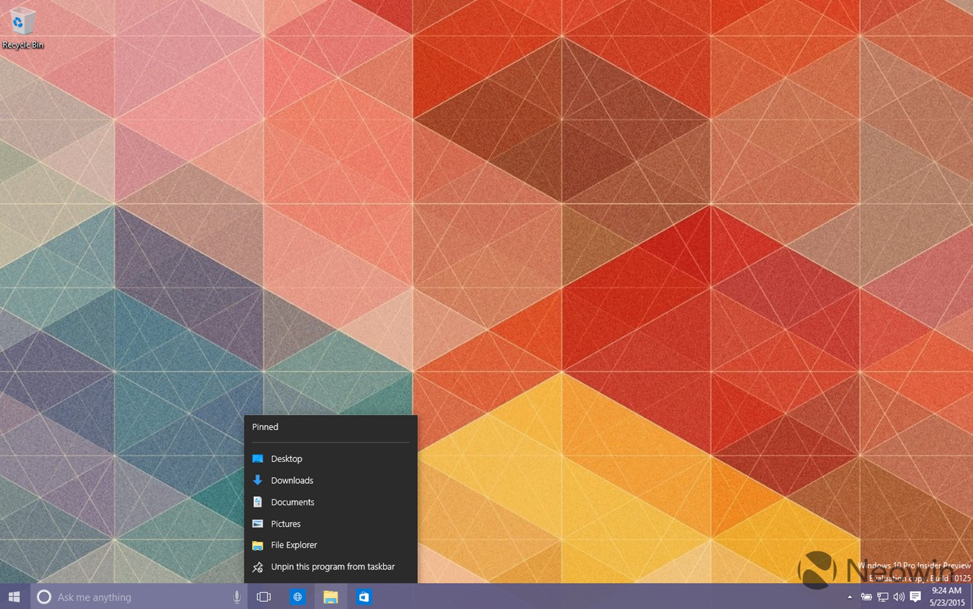Image resolution: width=973 pixels, height=609 pixels.
Task: Launch the globe browser icon on taskbar
Action: point(297,597)
